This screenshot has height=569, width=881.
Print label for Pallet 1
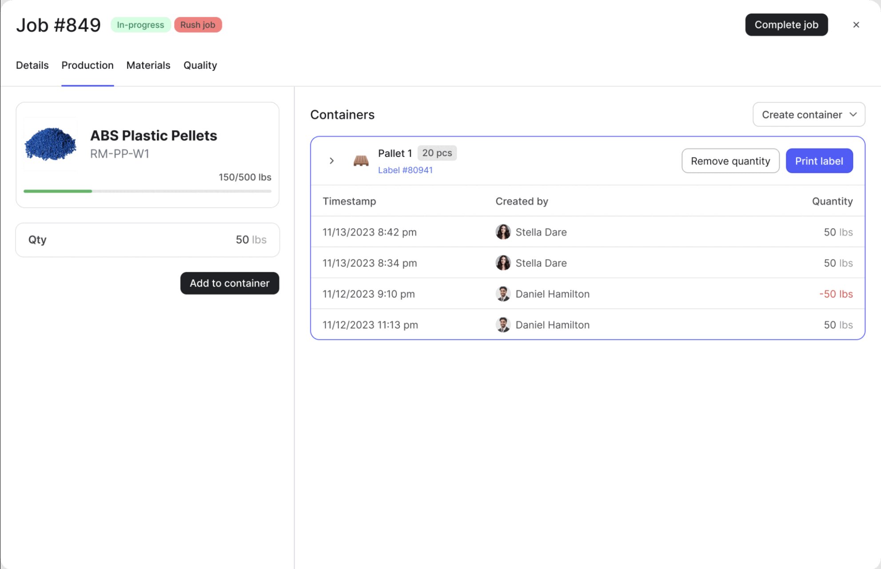pos(819,161)
